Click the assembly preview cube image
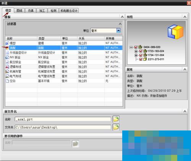 pyautogui.click(x=175, y=32)
